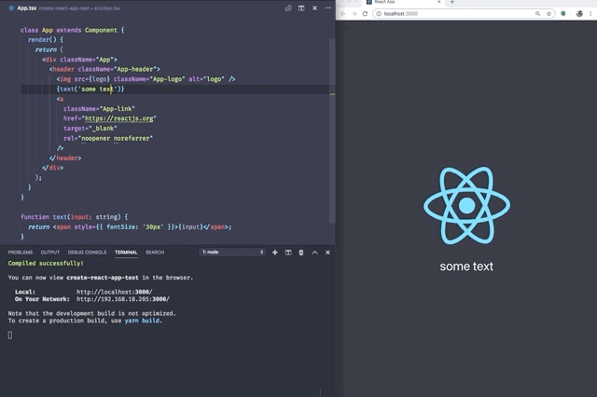Open the editor's more actions ellipsis menu
Screen dimensions: 597x397
pyautogui.click(x=327, y=8)
